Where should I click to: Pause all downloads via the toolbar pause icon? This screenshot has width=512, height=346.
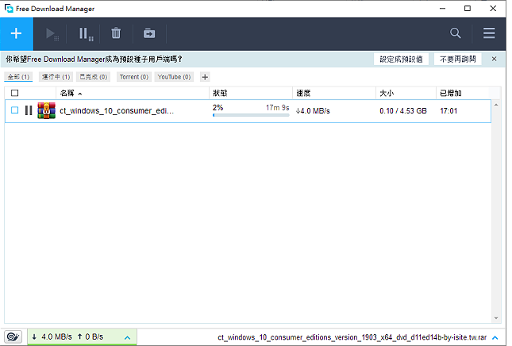(x=86, y=33)
